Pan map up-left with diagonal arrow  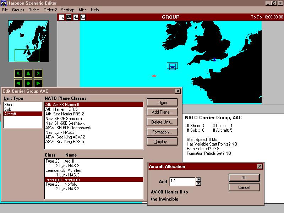[x=18, y=73]
